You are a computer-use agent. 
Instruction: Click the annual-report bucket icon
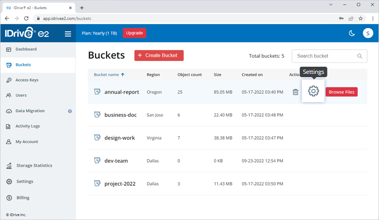pyautogui.click(x=97, y=91)
